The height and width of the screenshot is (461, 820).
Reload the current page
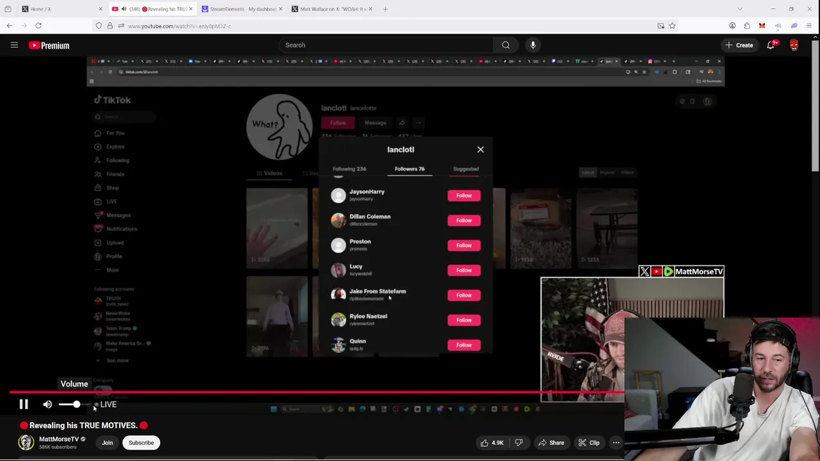pyautogui.click(x=38, y=26)
